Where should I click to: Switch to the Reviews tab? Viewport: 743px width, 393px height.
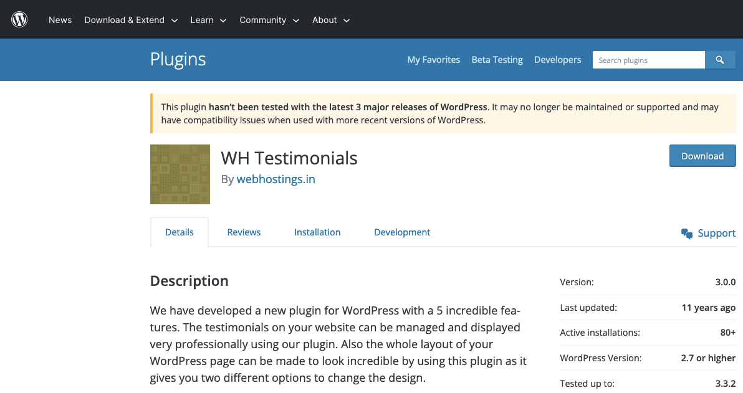coord(244,232)
